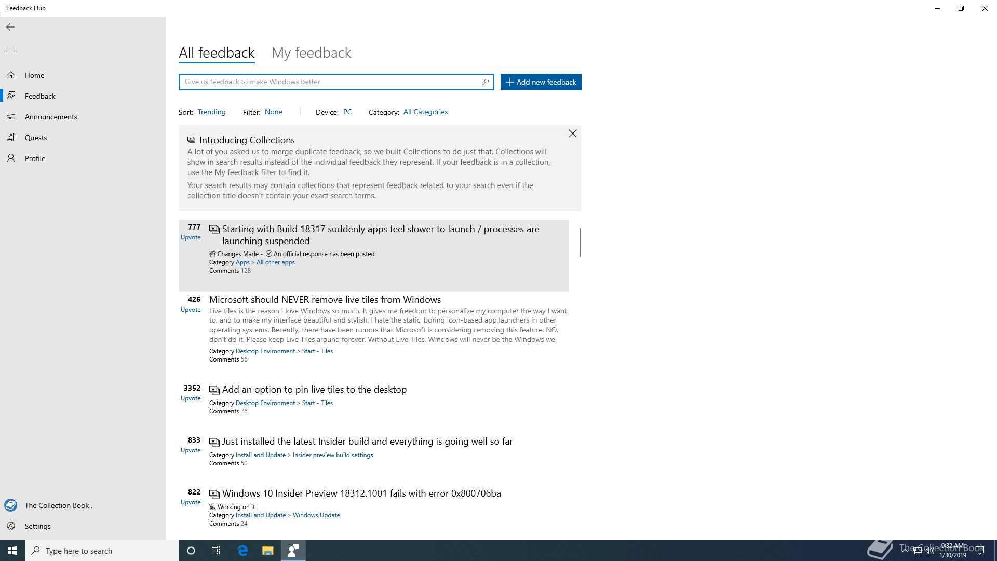Click the taskbar search box
997x561 pixels.
point(102,551)
